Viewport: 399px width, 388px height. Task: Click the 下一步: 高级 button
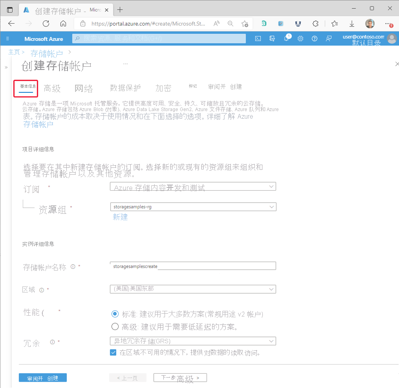pyautogui.click(x=180, y=378)
